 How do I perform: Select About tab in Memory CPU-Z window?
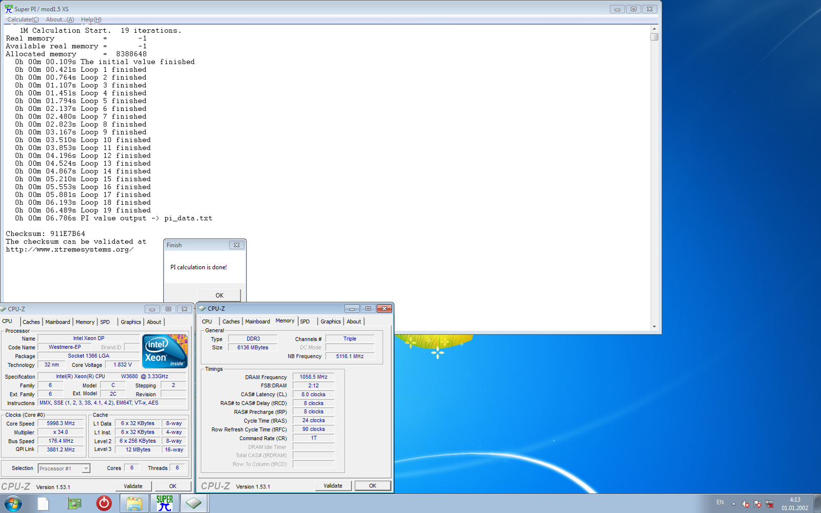pyautogui.click(x=354, y=321)
